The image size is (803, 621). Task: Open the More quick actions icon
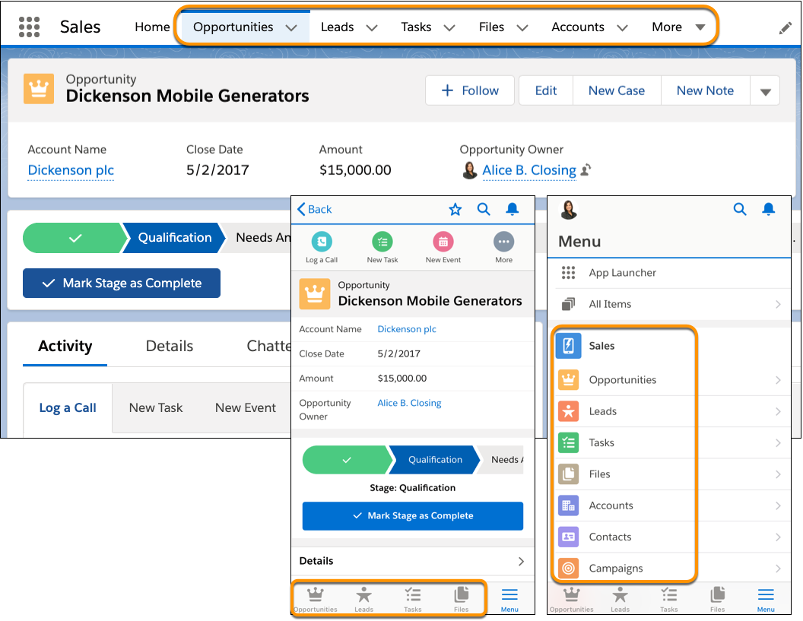click(503, 241)
